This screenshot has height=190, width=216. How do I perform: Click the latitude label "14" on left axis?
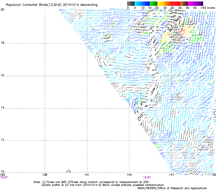(x=2, y=107)
